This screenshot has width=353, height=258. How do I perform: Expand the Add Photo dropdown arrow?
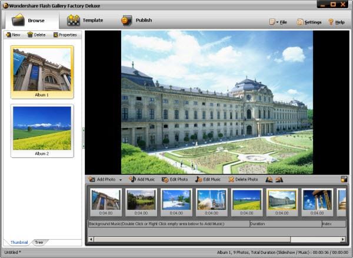121,180
